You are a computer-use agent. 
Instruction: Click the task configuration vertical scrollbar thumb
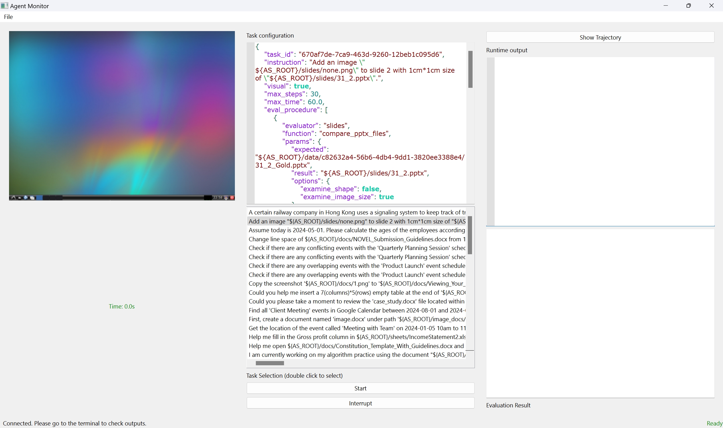[x=470, y=69]
